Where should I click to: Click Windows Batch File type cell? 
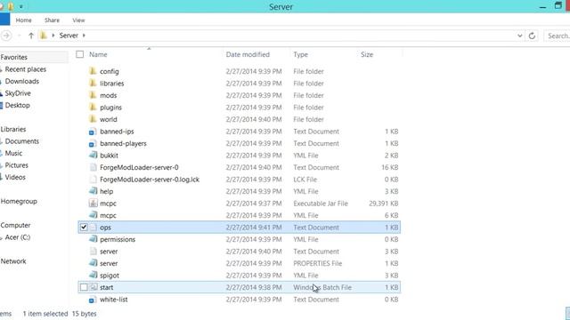[322, 287]
